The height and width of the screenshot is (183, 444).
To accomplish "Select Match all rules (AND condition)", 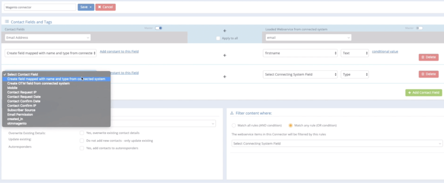I will [x=234, y=125].
